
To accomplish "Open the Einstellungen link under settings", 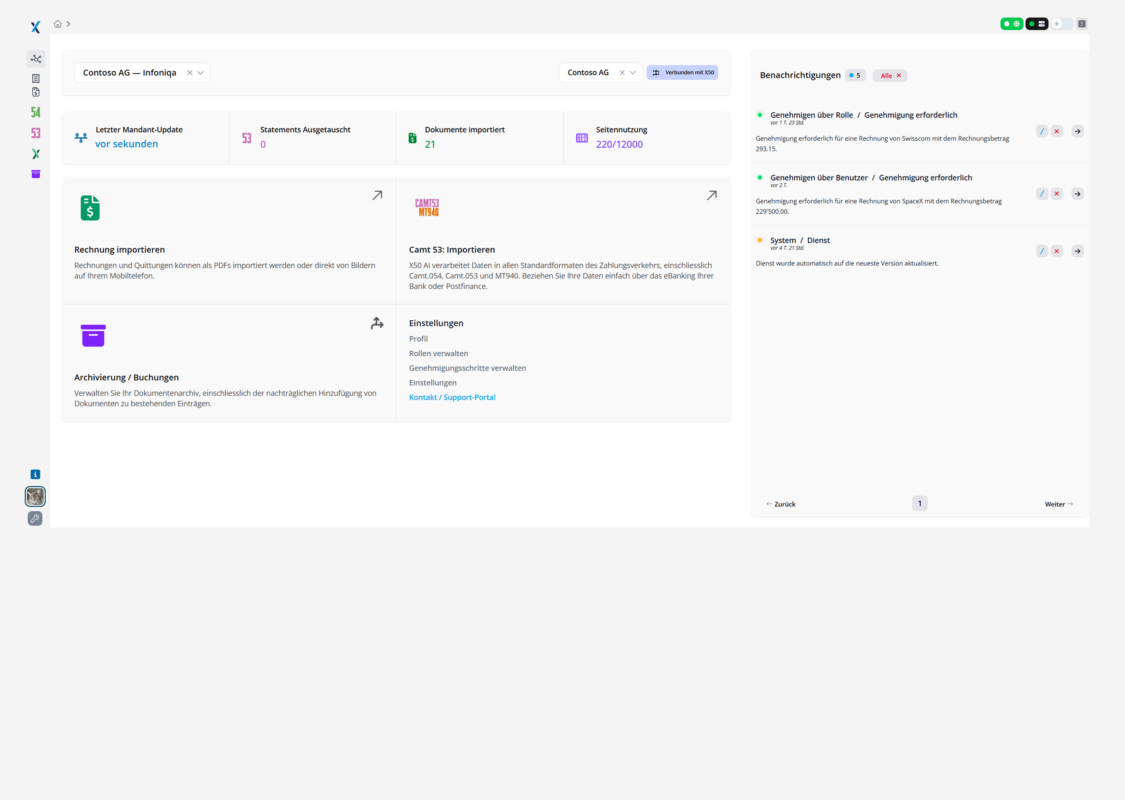I will click(432, 383).
